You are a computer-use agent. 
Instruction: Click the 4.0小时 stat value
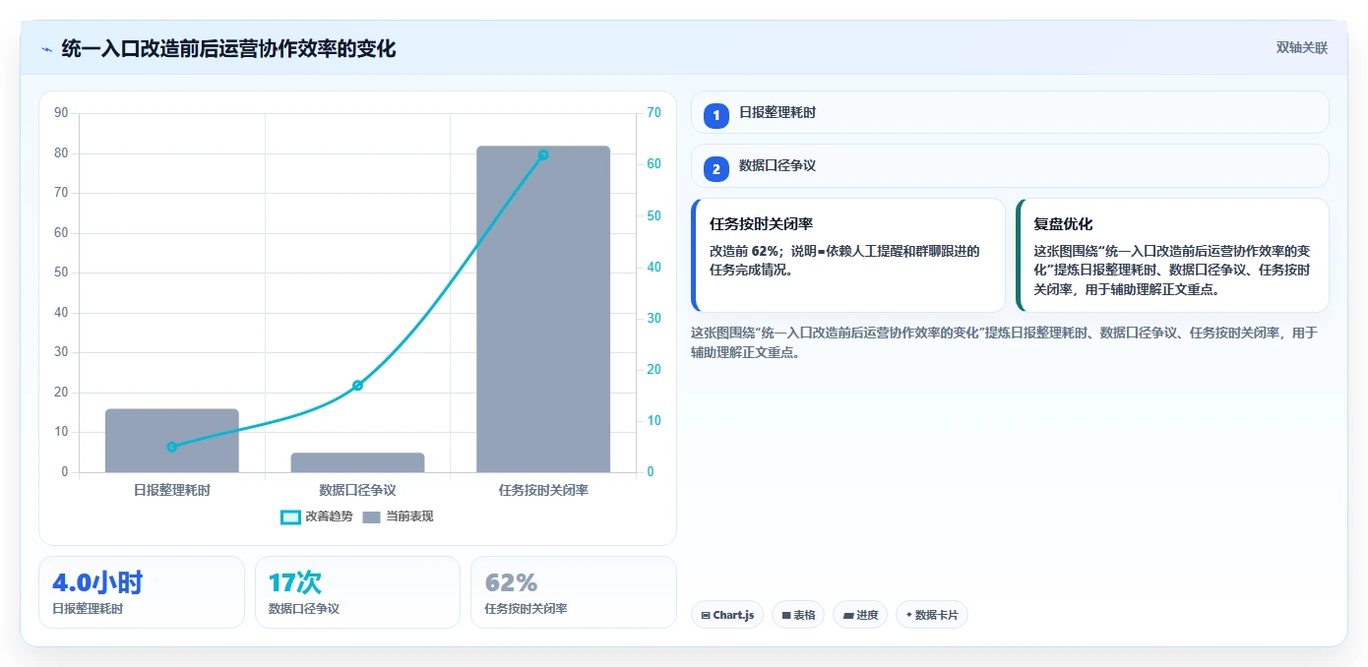(x=97, y=582)
